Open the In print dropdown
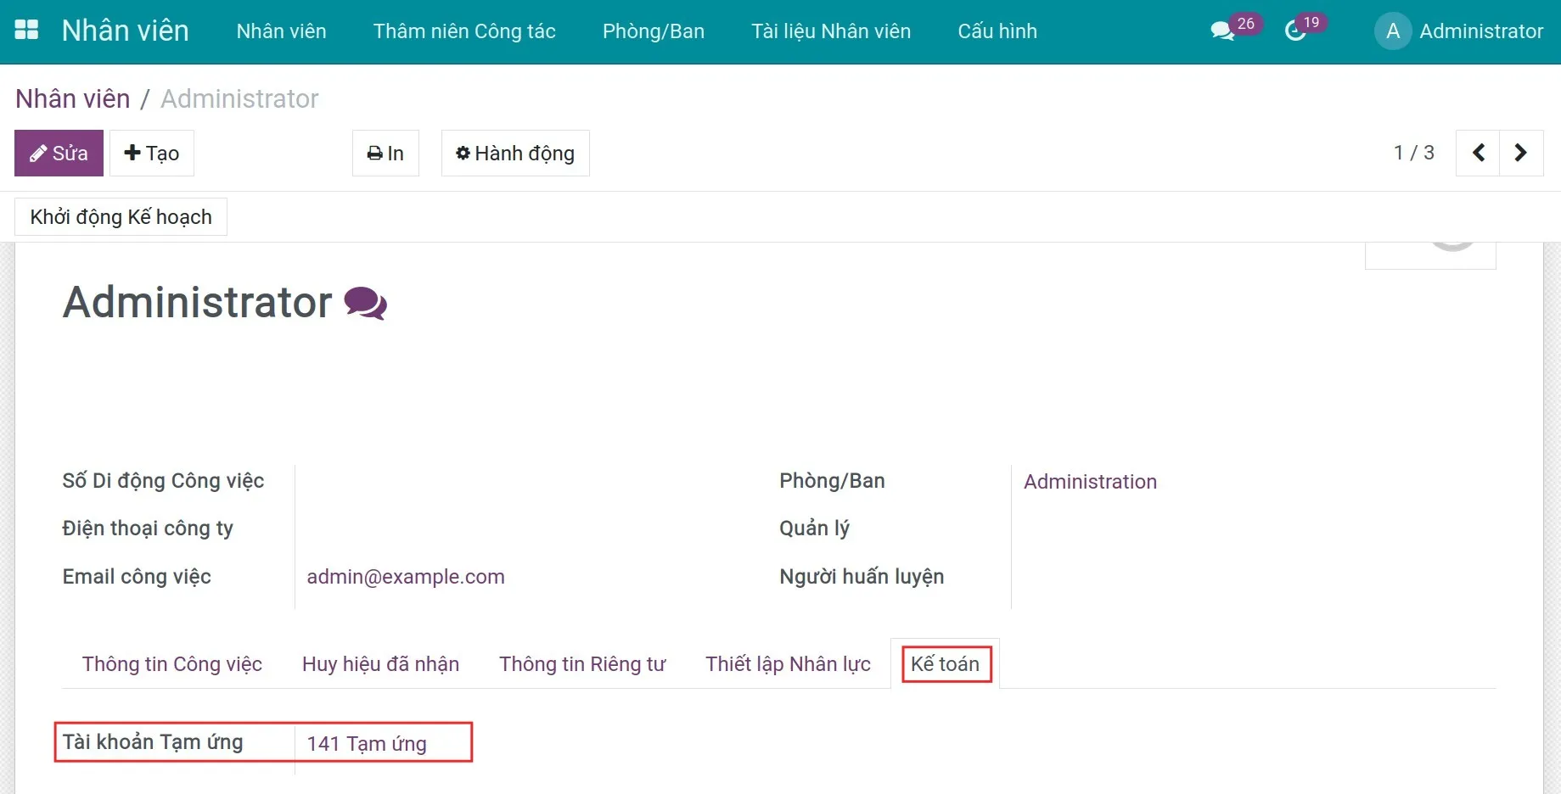Screen dimensions: 1561x794 (385, 153)
